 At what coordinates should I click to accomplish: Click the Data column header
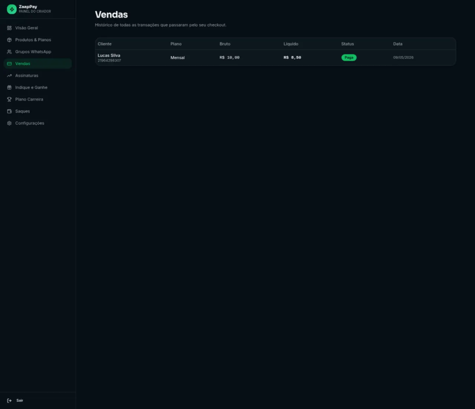[x=398, y=44]
